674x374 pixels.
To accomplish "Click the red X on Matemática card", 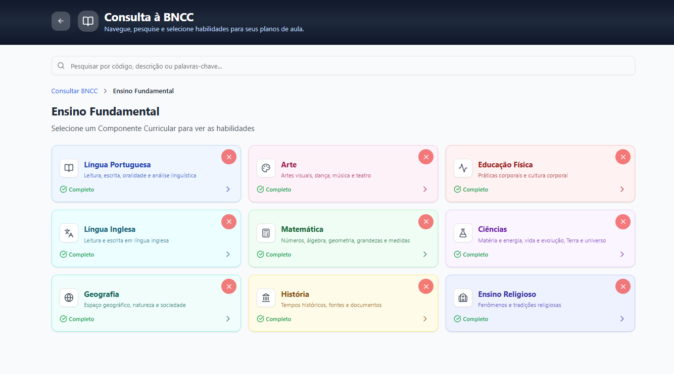I will [x=426, y=221].
